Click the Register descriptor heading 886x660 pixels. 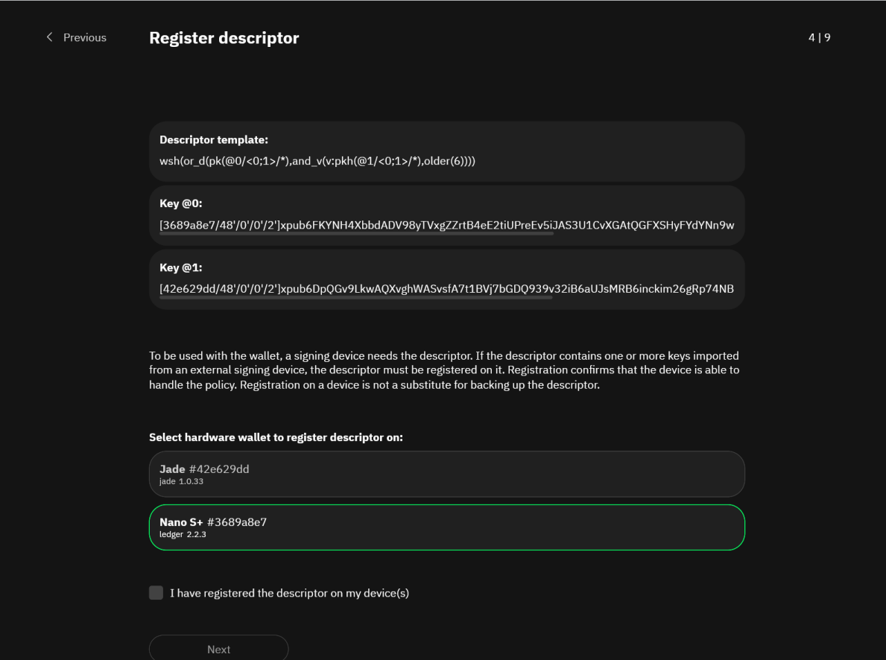(224, 37)
